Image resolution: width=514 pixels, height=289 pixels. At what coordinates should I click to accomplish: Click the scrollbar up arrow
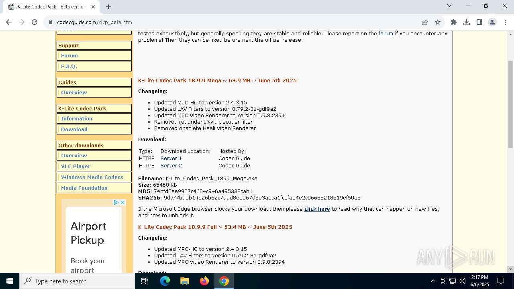(510, 34)
